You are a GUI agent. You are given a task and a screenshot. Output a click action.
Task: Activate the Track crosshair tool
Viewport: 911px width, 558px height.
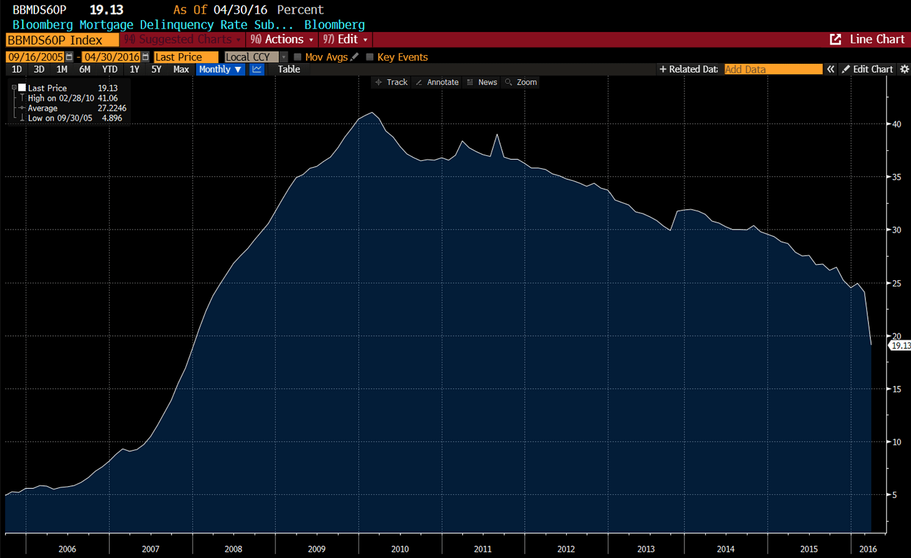coord(391,82)
